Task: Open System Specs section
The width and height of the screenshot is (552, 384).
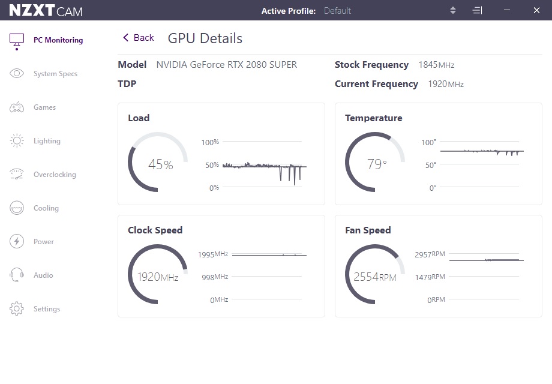Action: coord(55,74)
